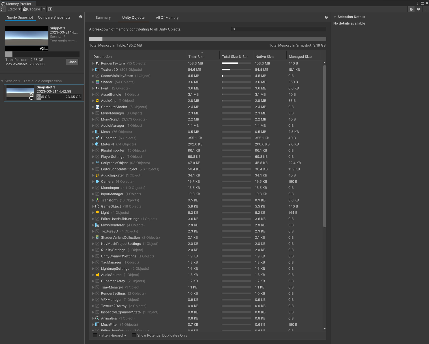This screenshot has width=429, height=344.
Task: Click the table vertical scrollbar
Action: coord(324,146)
